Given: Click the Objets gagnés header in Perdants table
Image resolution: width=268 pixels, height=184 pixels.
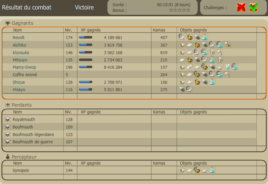Looking at the screenshot, I should [x=193, y=112].
